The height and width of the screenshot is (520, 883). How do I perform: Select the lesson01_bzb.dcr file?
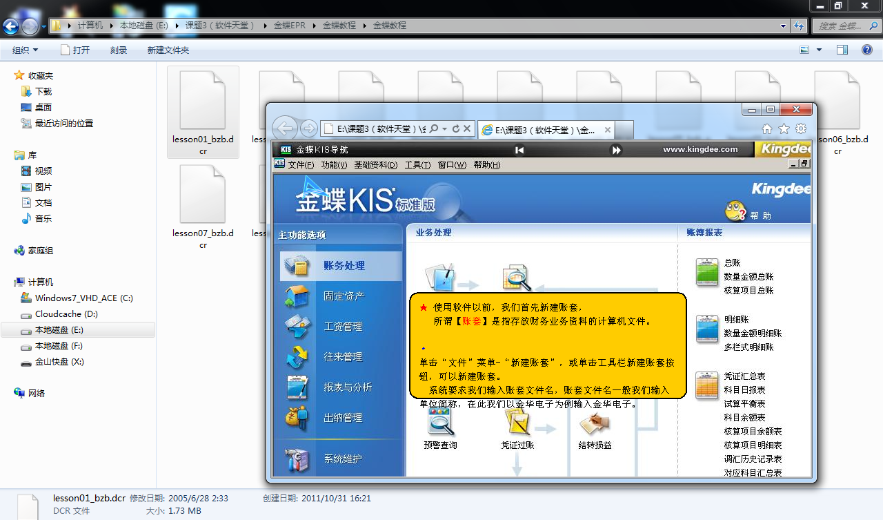coord(203,113)
